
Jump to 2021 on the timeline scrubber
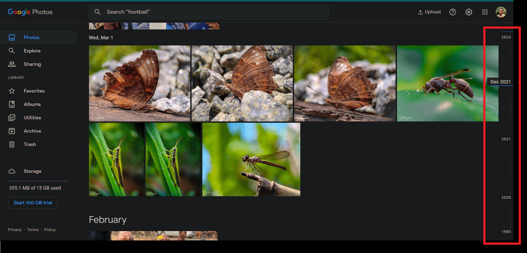pyautogui.click(x=506, y=139)
